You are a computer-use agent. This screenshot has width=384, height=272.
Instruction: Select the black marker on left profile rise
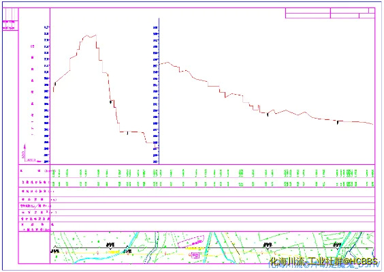55,84
